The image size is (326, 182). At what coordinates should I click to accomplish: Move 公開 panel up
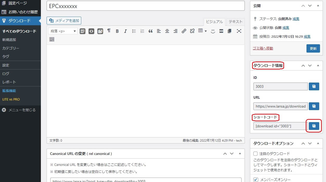coord(303,6)
